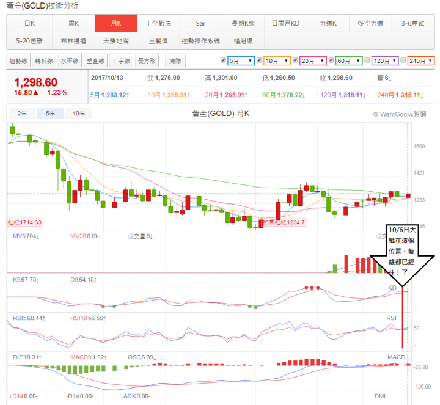This screenshot has width=440, height=405.
Task: Open the 多空力道 tab
Action: coord(370,23)
